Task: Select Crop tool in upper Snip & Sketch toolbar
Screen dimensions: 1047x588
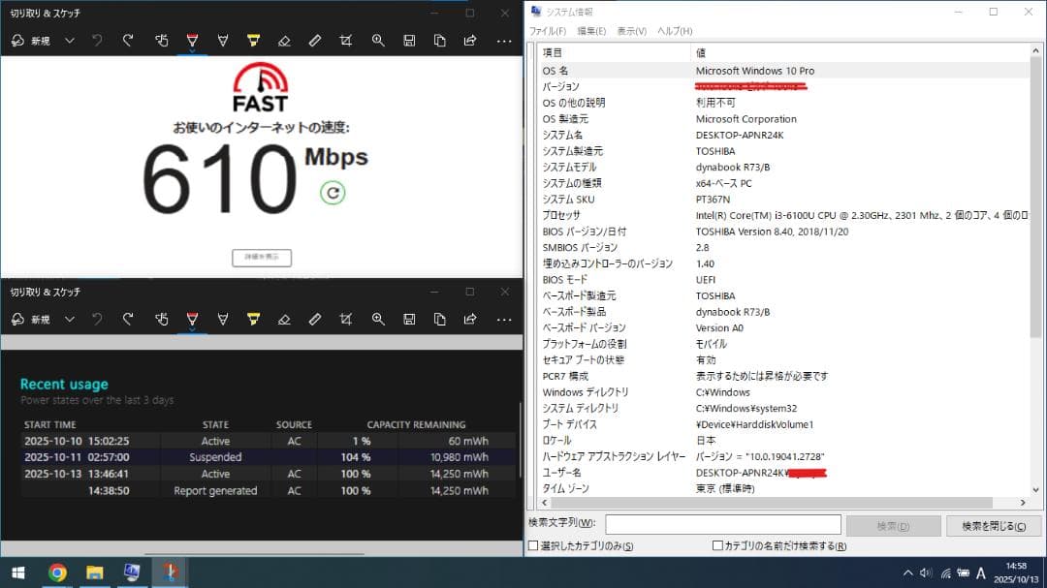Action: click(346, 41)
